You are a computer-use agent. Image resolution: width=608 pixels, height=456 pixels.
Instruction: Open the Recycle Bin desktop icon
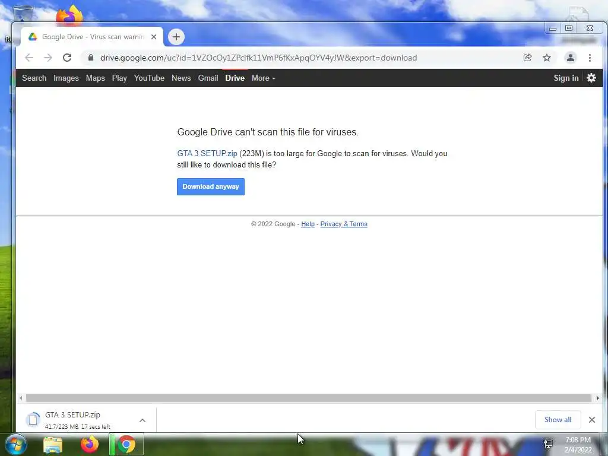23,14
